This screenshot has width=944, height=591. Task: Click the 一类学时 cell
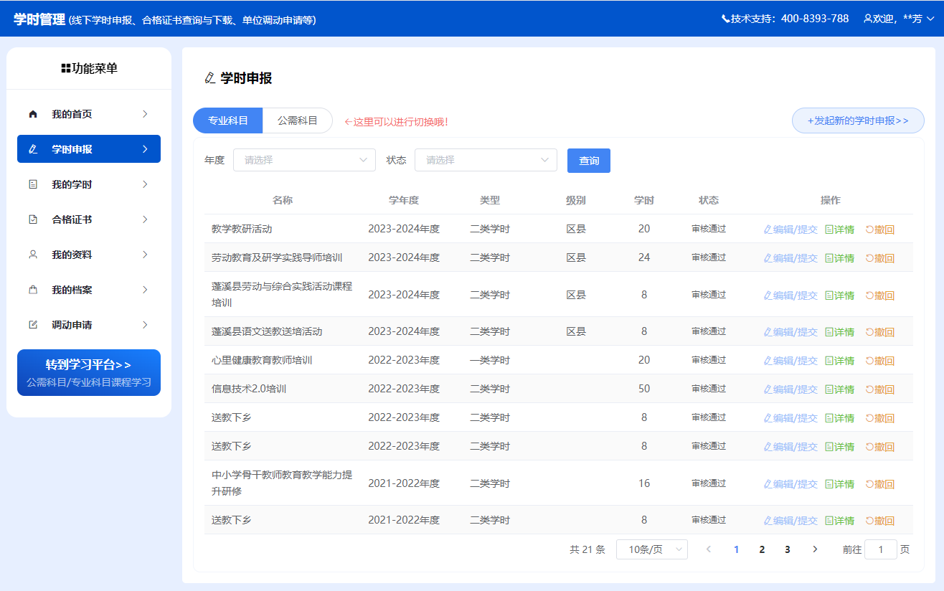coord(490,360)
